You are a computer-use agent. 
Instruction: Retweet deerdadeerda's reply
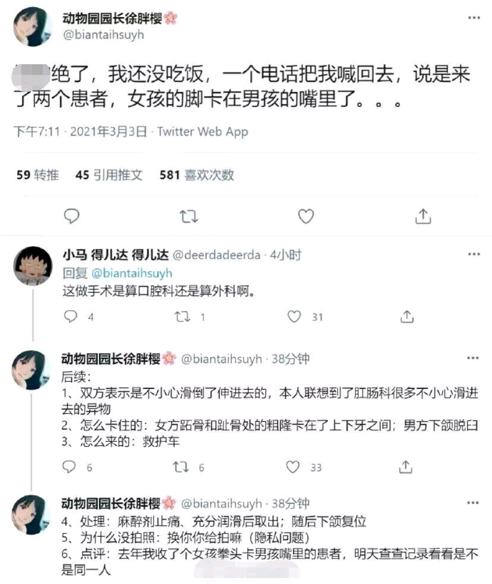coord(182,317)
